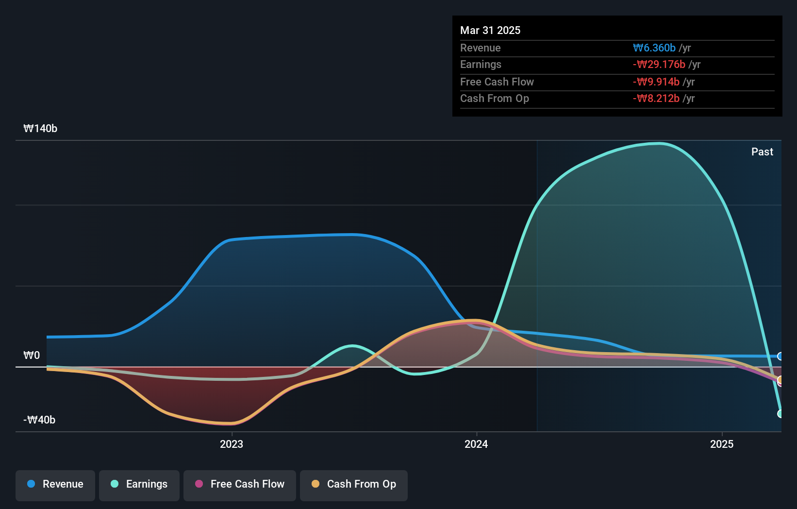Click the ₩0 y-axis label
This screenshot has width=797, height=509.
coord(32,355)
